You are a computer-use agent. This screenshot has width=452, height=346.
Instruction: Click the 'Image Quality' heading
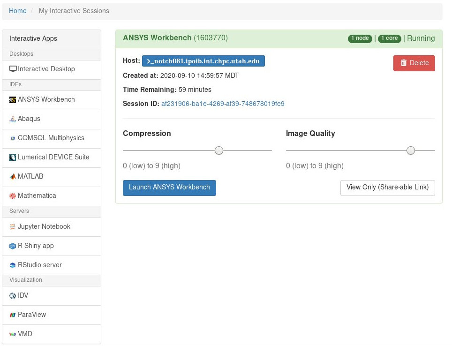[310, 134]
